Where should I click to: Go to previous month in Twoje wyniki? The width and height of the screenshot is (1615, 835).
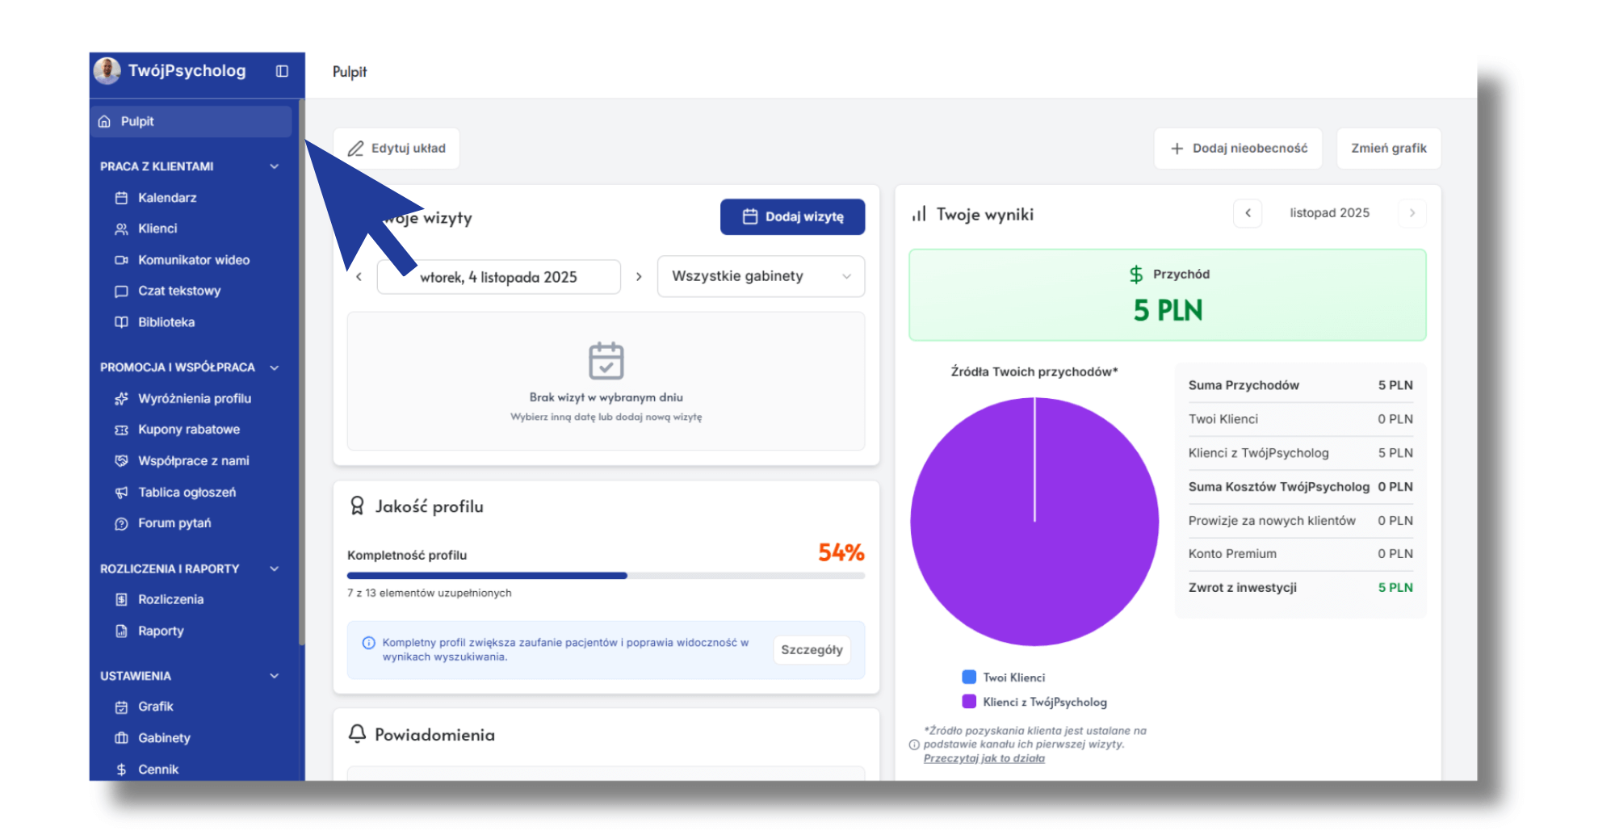tap(1248, 213)
